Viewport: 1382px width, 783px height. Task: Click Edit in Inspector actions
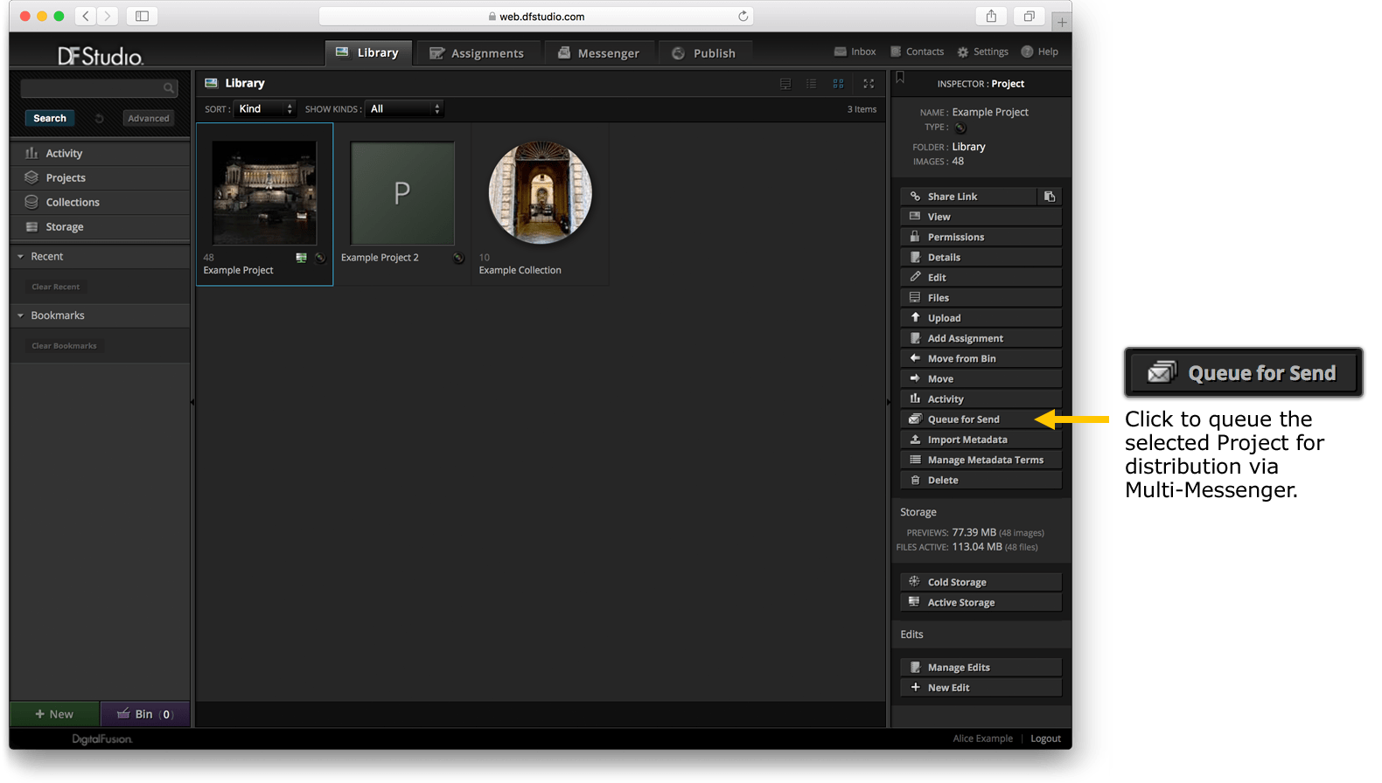(x=981, y=278)
